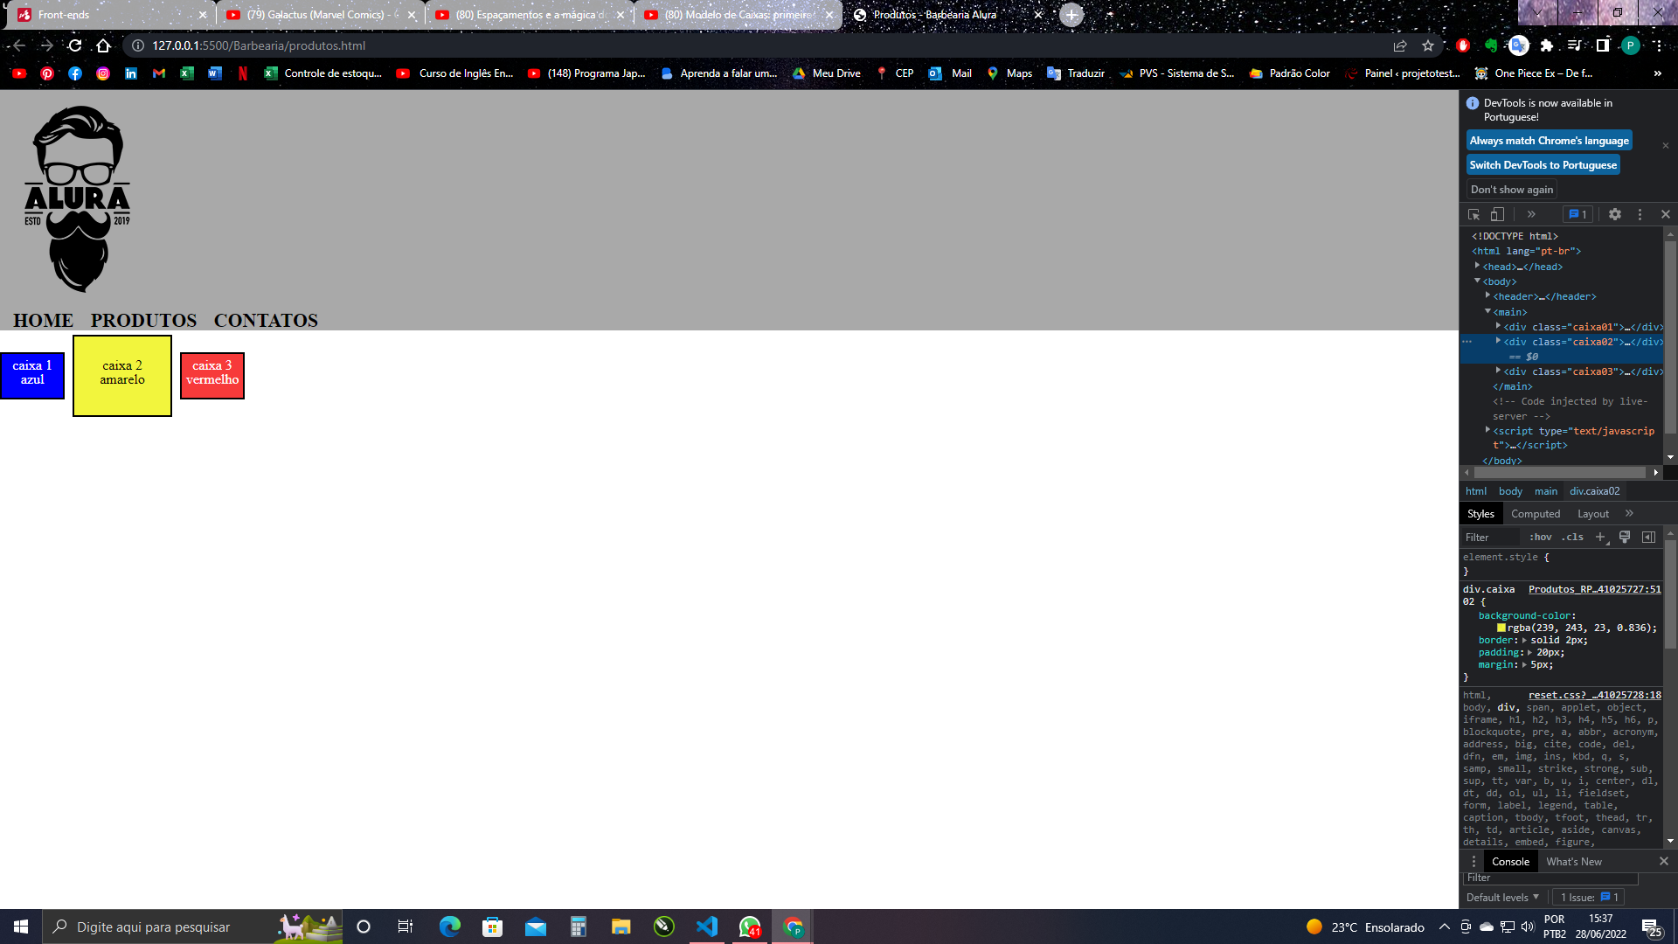1678x944 pixels.
Task: Click the Alura barbershop logo image
Action: point(77,199)
